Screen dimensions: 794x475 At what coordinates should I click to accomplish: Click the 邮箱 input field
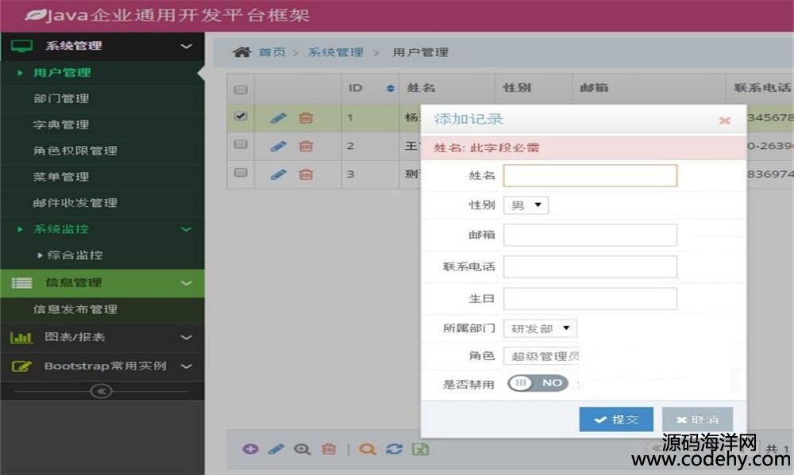[x=590, y=235]
